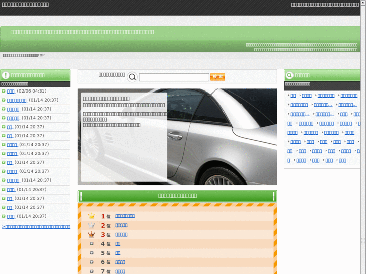The image size is (366, 274).
Task: Click the breadcrumb text ending in TOP
Action: (x=24, y=55)
